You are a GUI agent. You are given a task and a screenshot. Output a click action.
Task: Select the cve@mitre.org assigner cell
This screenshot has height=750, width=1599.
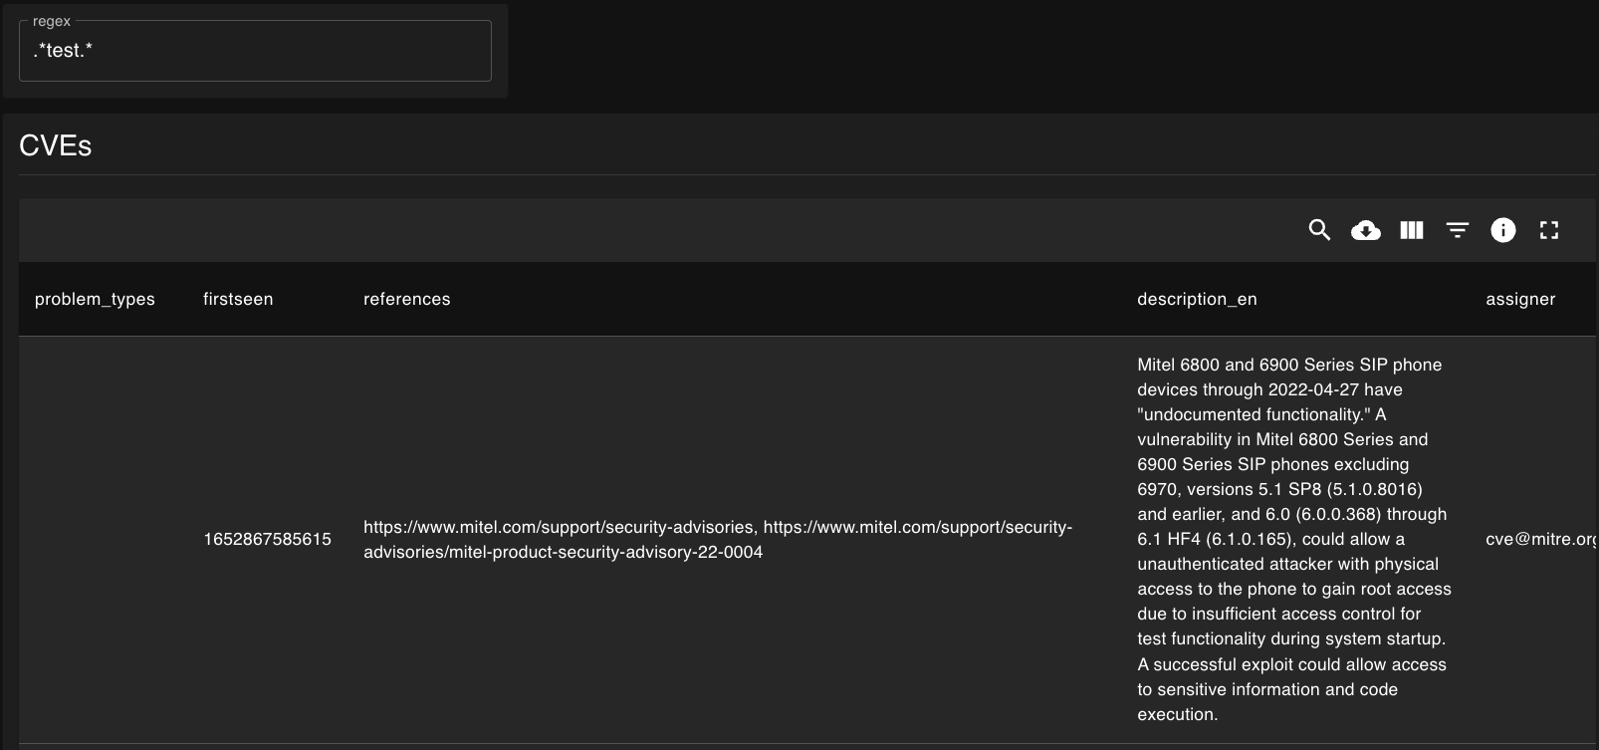(x=1540, y=539)
